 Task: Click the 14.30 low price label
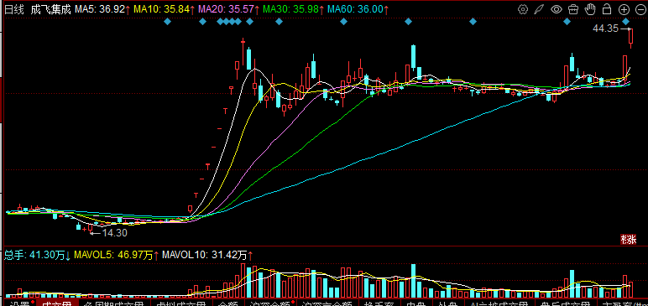pyautogui.click(x=114, y=233)
